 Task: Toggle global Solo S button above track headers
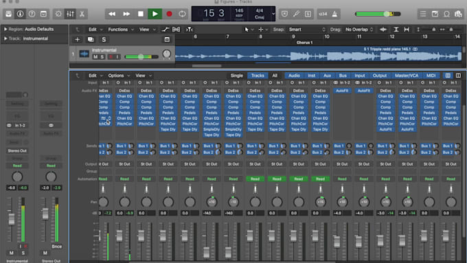[x=104, y=39]
